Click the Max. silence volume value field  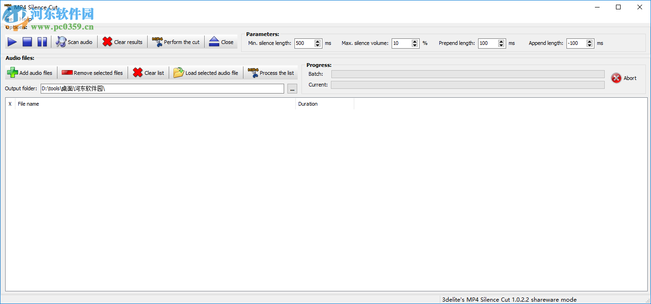pos(401,43)
